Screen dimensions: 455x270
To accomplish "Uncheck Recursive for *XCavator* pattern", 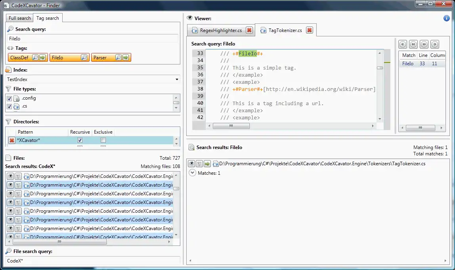I will 80,140.
